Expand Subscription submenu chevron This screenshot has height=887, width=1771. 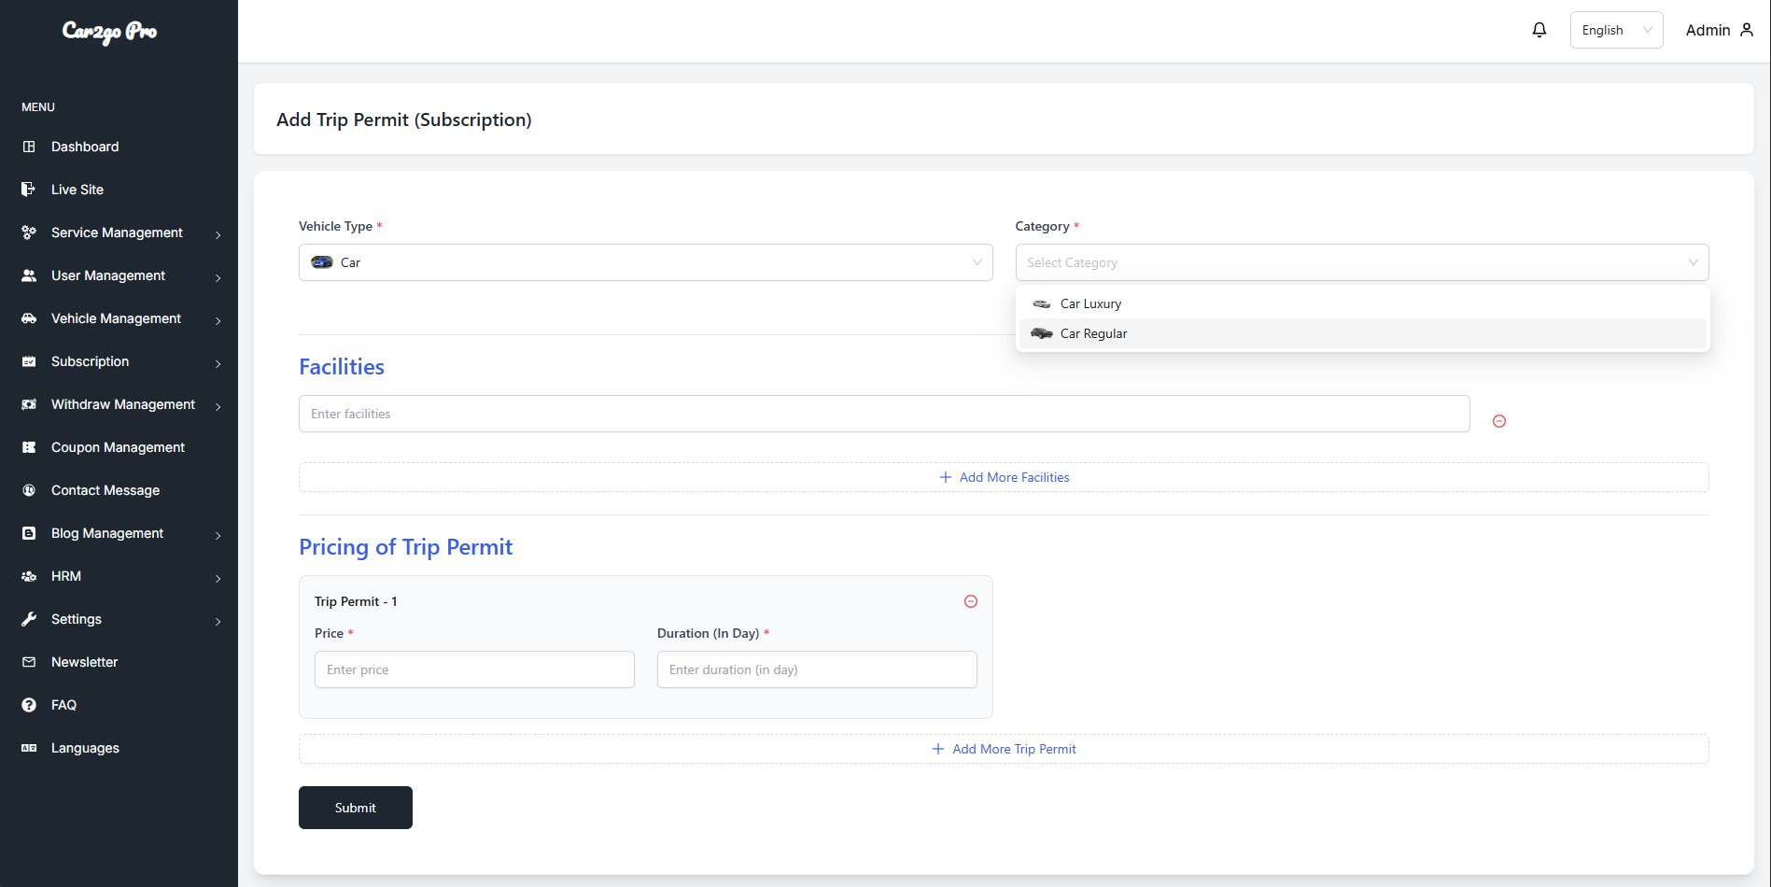[x=218, y=363]
